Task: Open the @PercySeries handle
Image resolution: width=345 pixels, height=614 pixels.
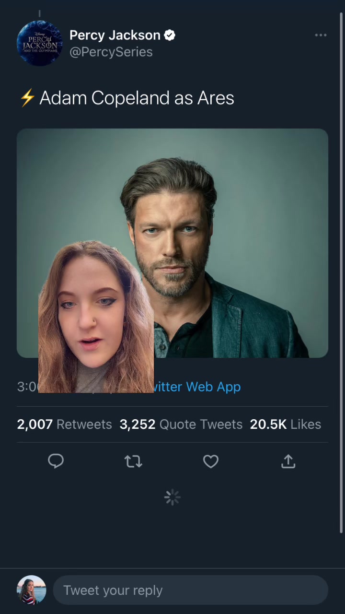Action: (111, 52)
